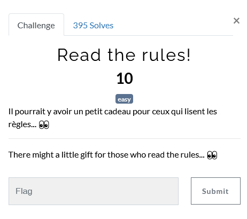Click the horizontal divider between the descriptions
Viewport: 247px width, 219px height.
click(125, 138)
